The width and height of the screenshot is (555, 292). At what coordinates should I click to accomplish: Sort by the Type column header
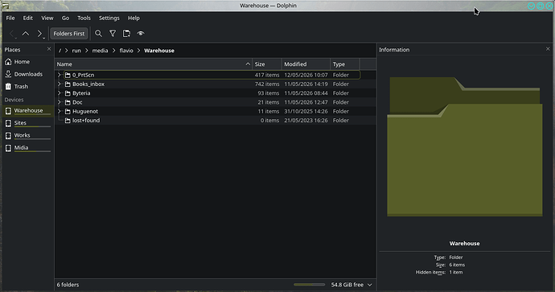coord(345,64)
